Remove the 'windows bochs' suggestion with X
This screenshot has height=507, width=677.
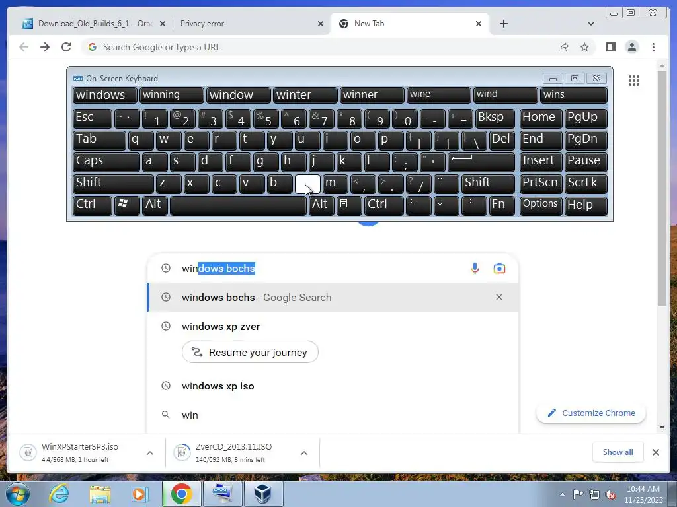click(x=498, y=297)
